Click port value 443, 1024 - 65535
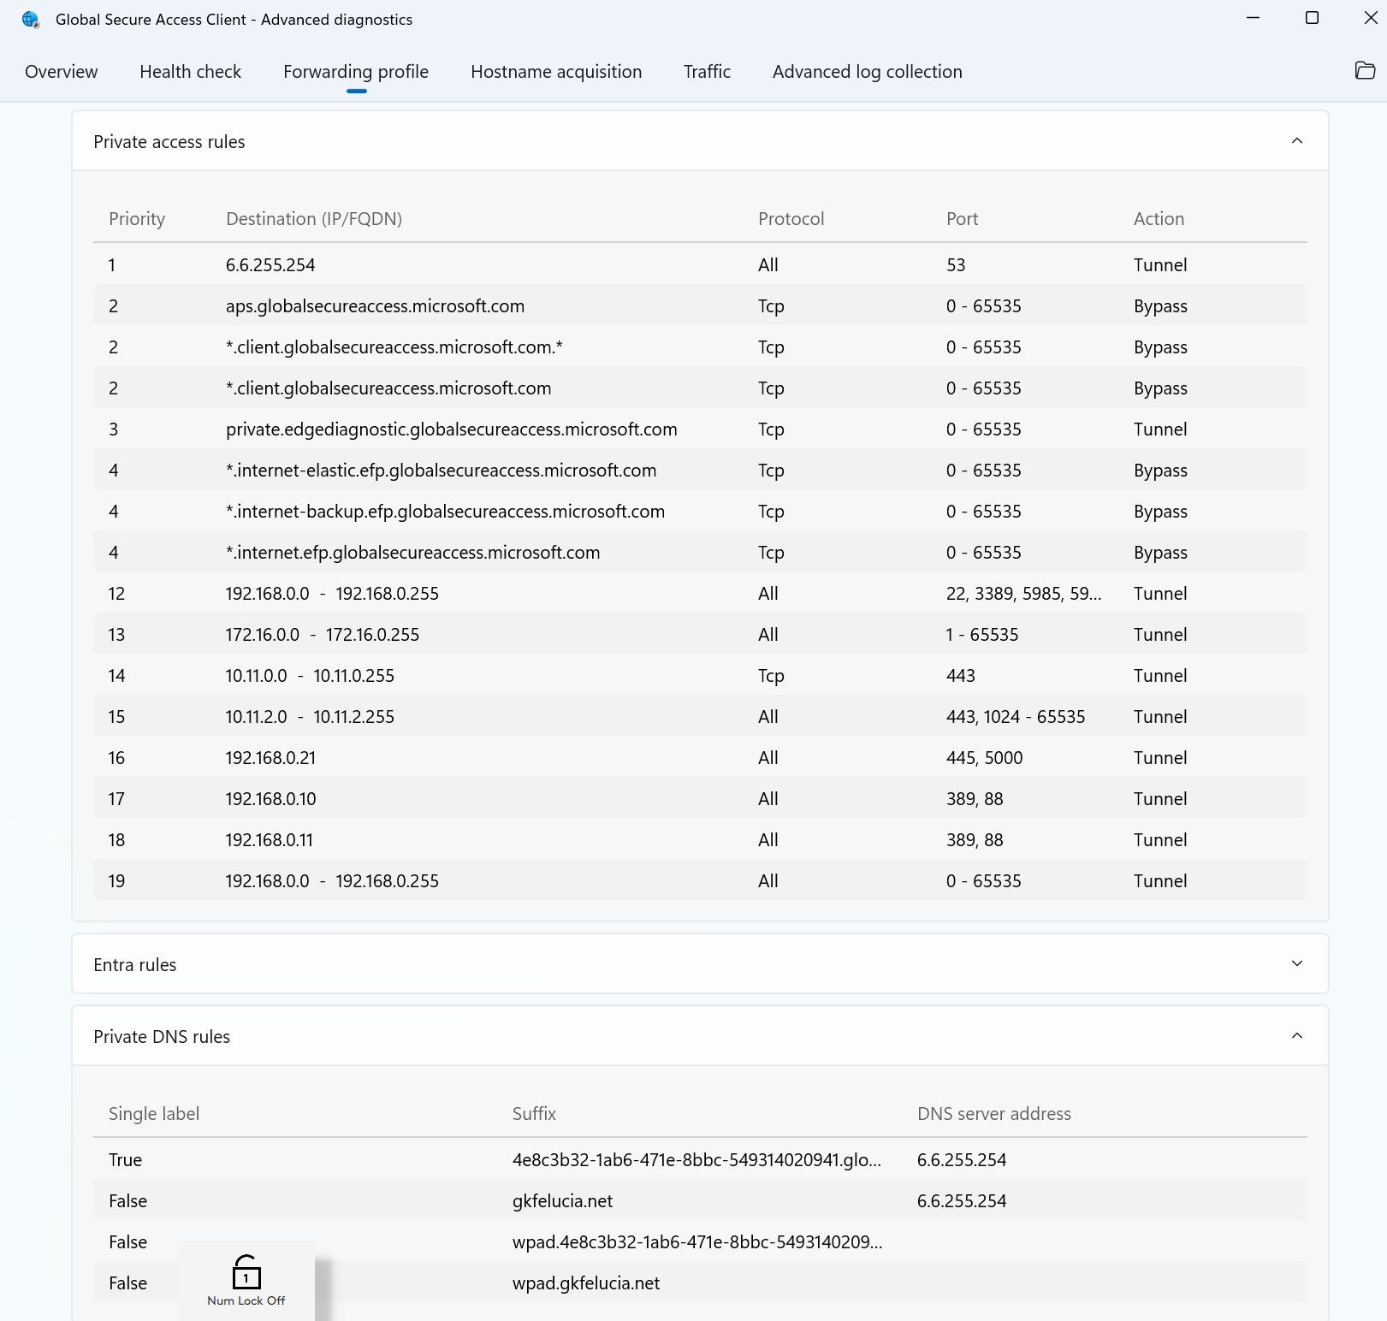Viewport: 1387px width, 1321px height. [1016, 717]
